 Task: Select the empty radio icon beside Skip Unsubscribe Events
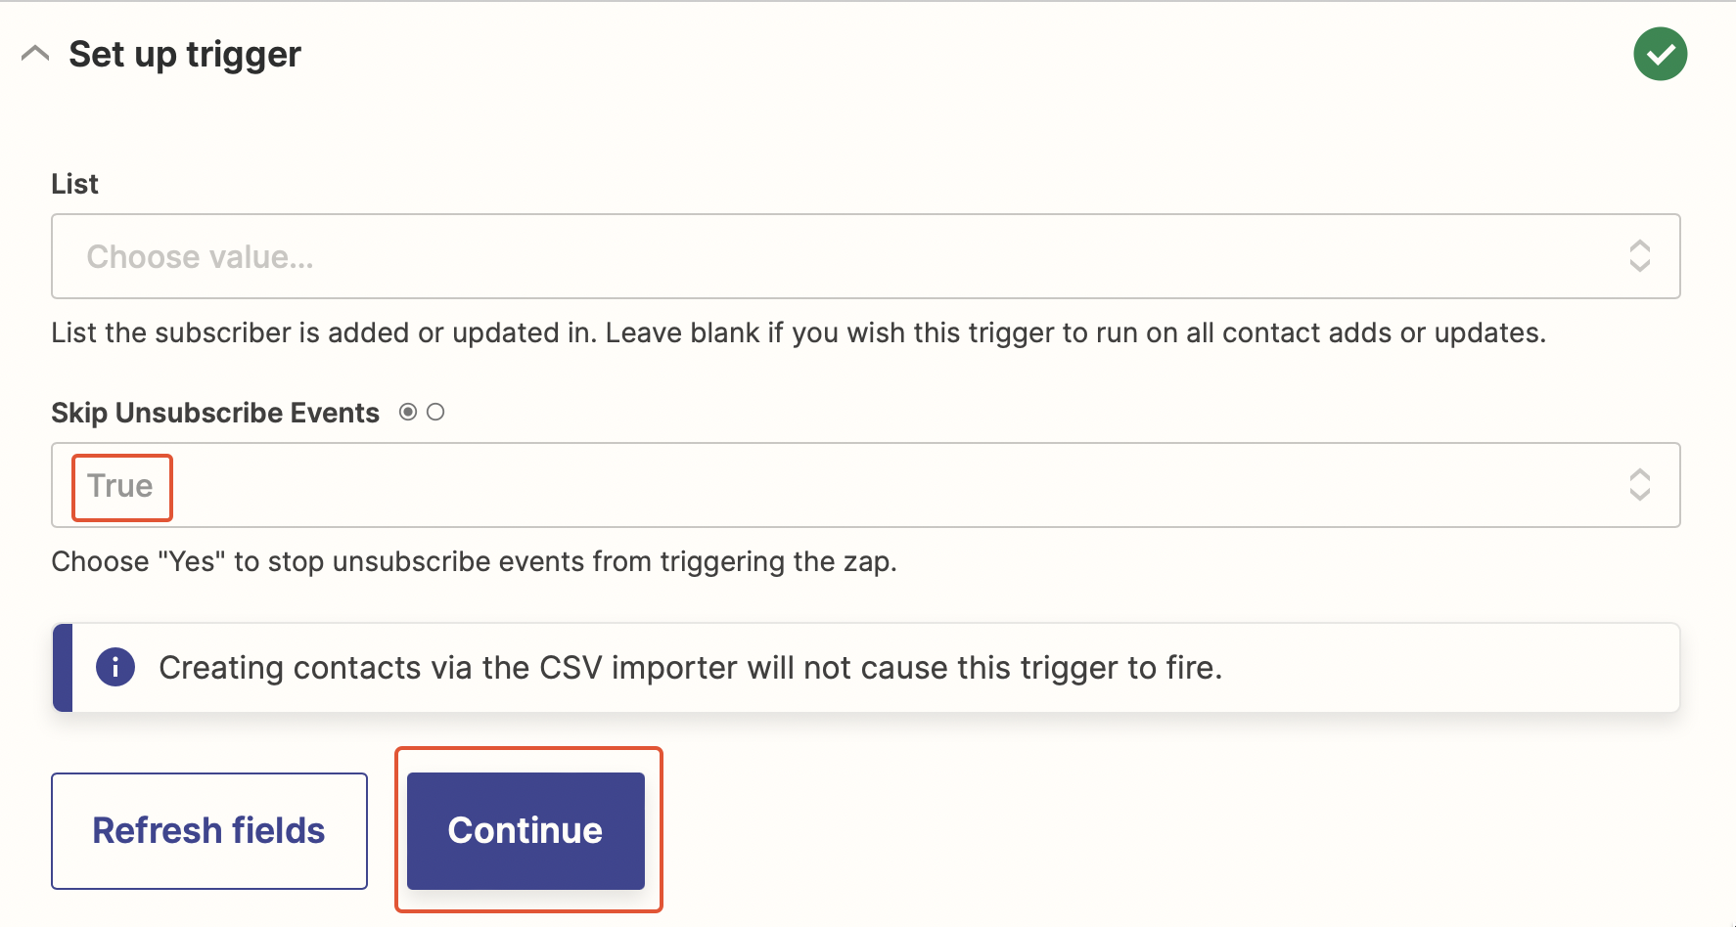coord(435,413)
